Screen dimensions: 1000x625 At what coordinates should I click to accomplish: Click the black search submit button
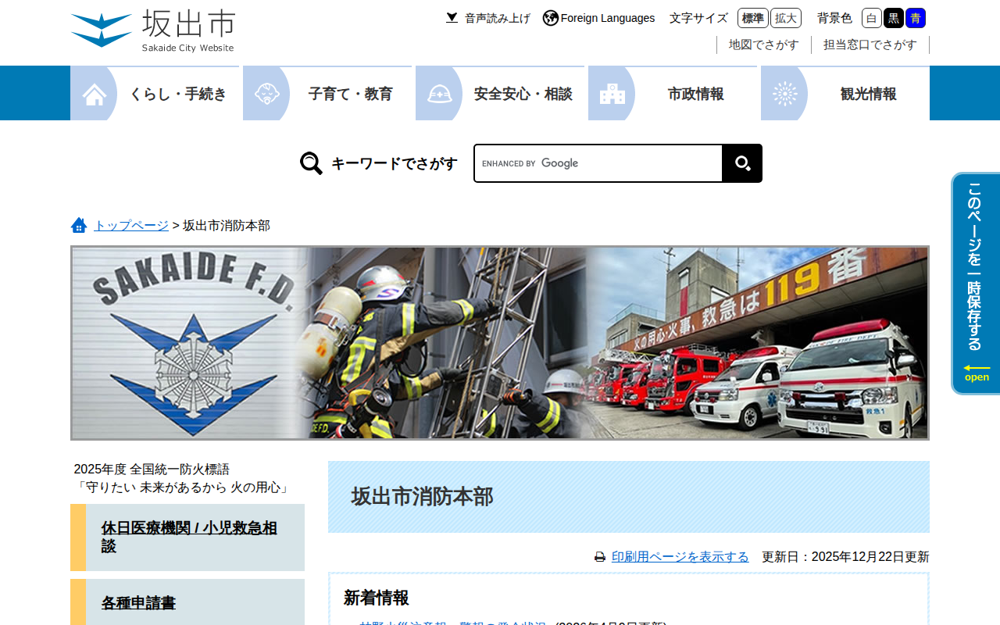coord(742,163)
